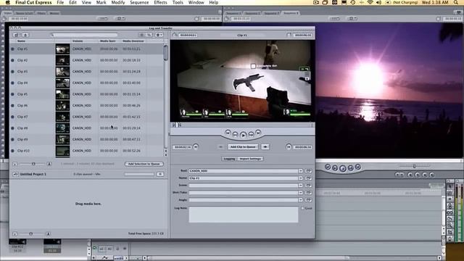This screenshot has width=464, height=261.
Task: Open the action gear menu in Log and Transfer
Action: 159,35
